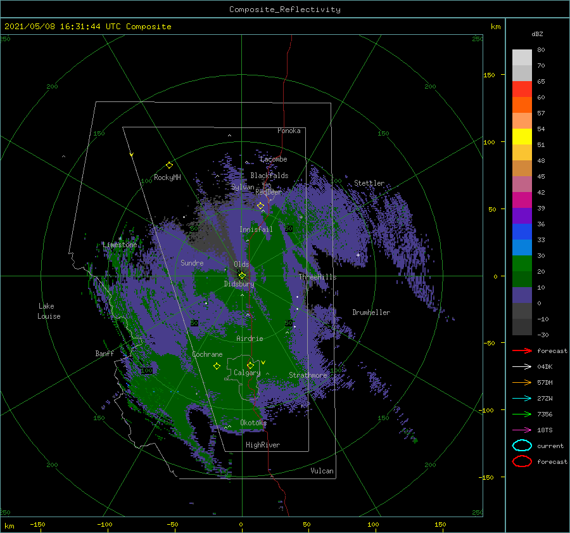
Task: Click the slate-blue 10-0 dBZ swatch
Action: (522, 295)
